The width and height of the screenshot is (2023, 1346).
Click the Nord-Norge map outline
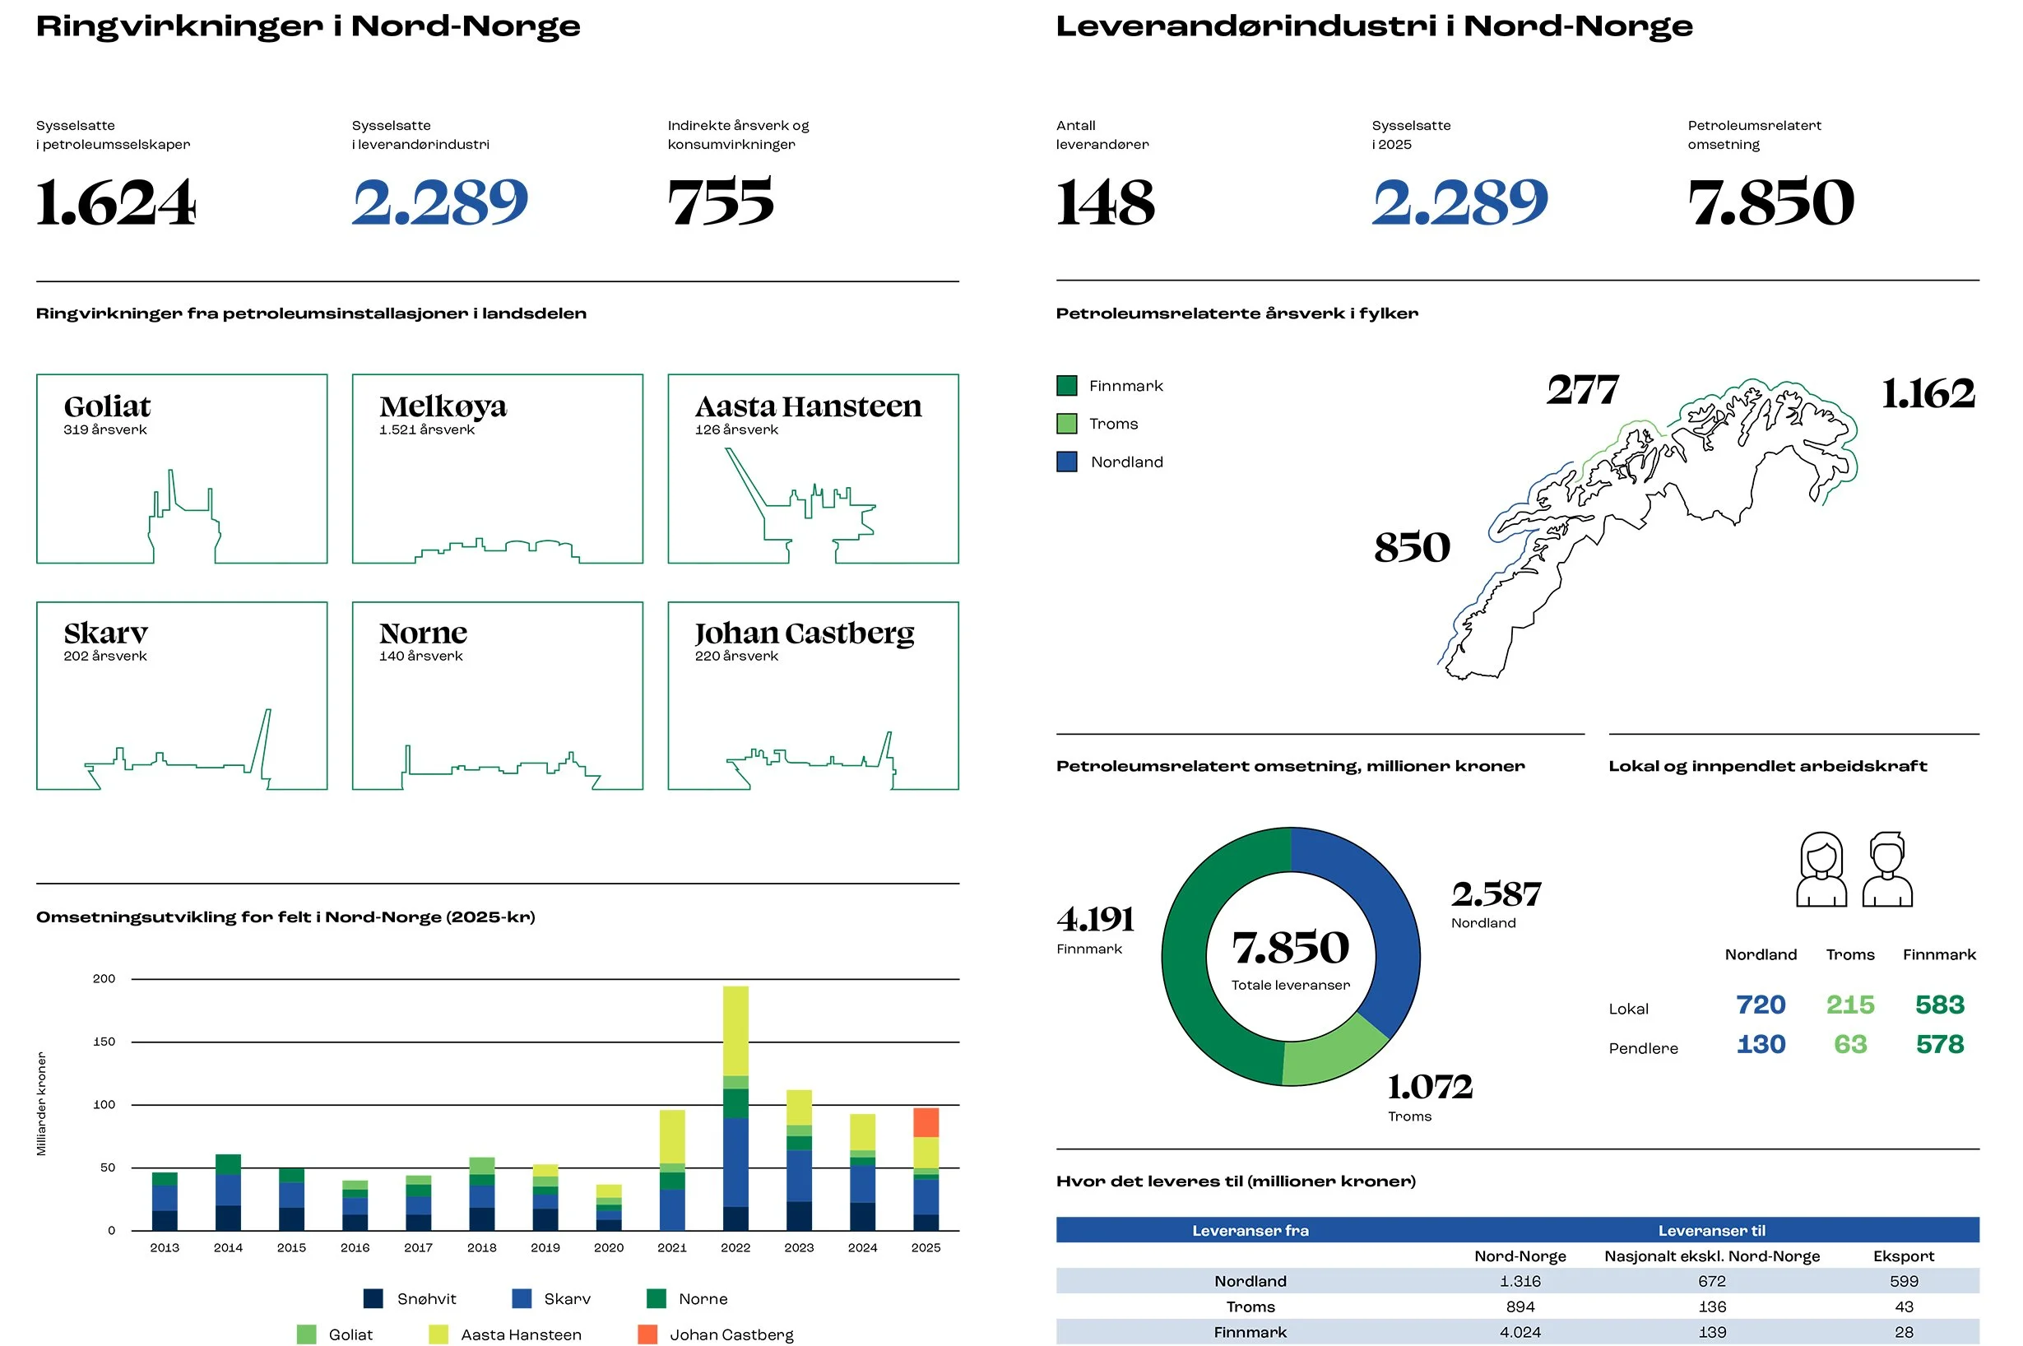1648,528
